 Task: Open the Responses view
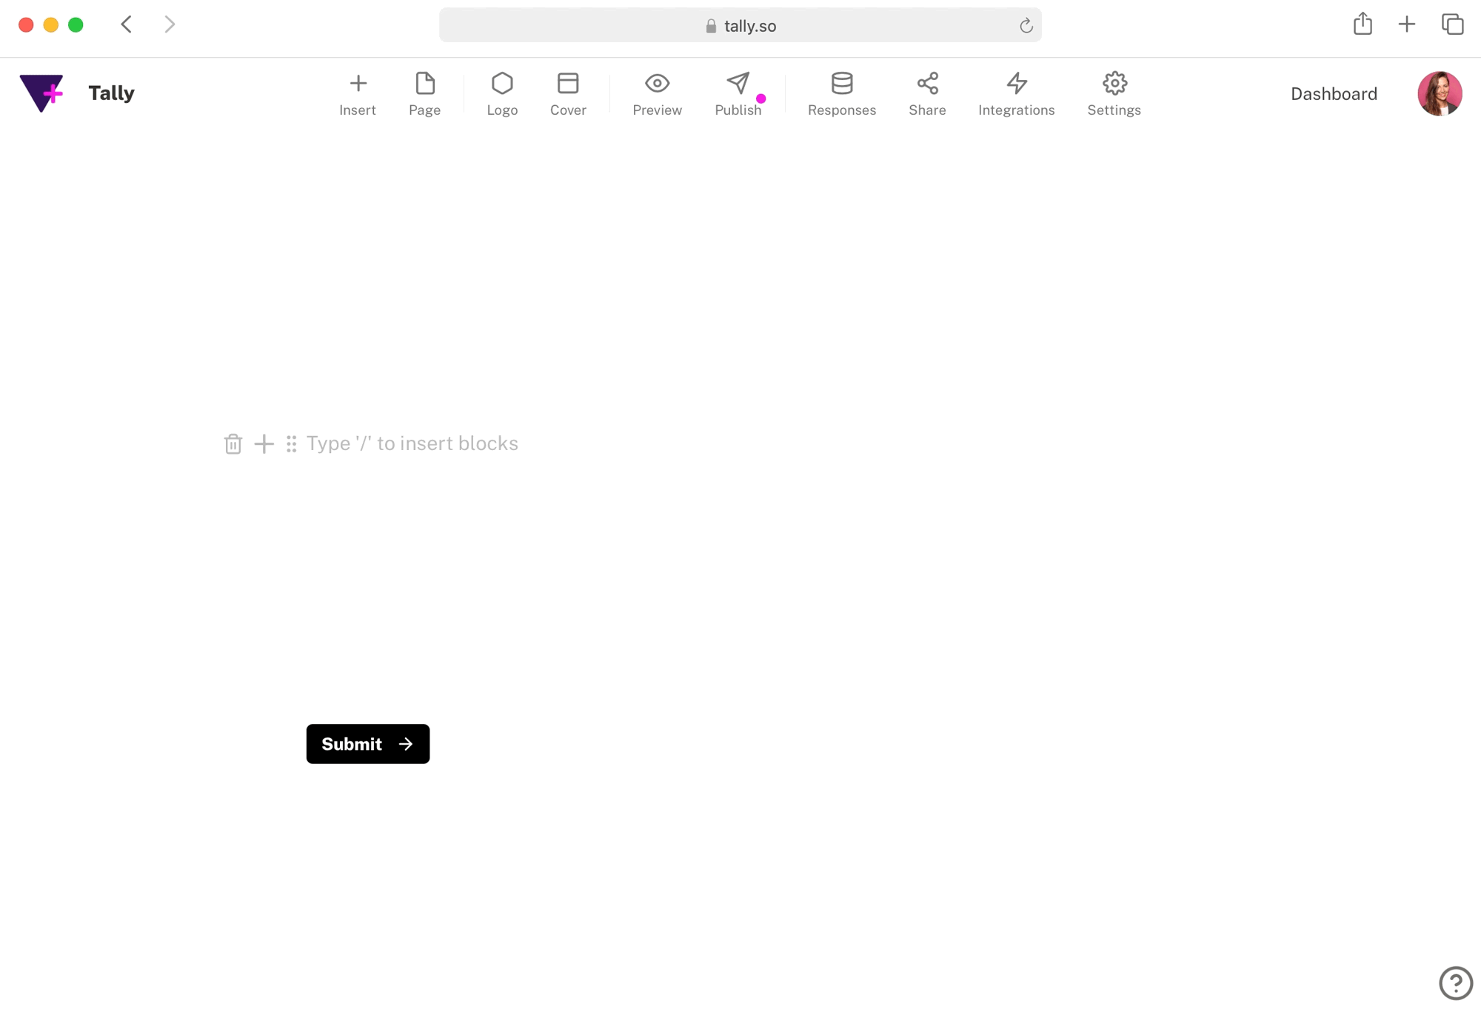tap(842, 94)
